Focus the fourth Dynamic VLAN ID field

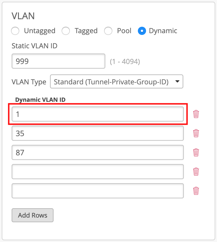98,172
